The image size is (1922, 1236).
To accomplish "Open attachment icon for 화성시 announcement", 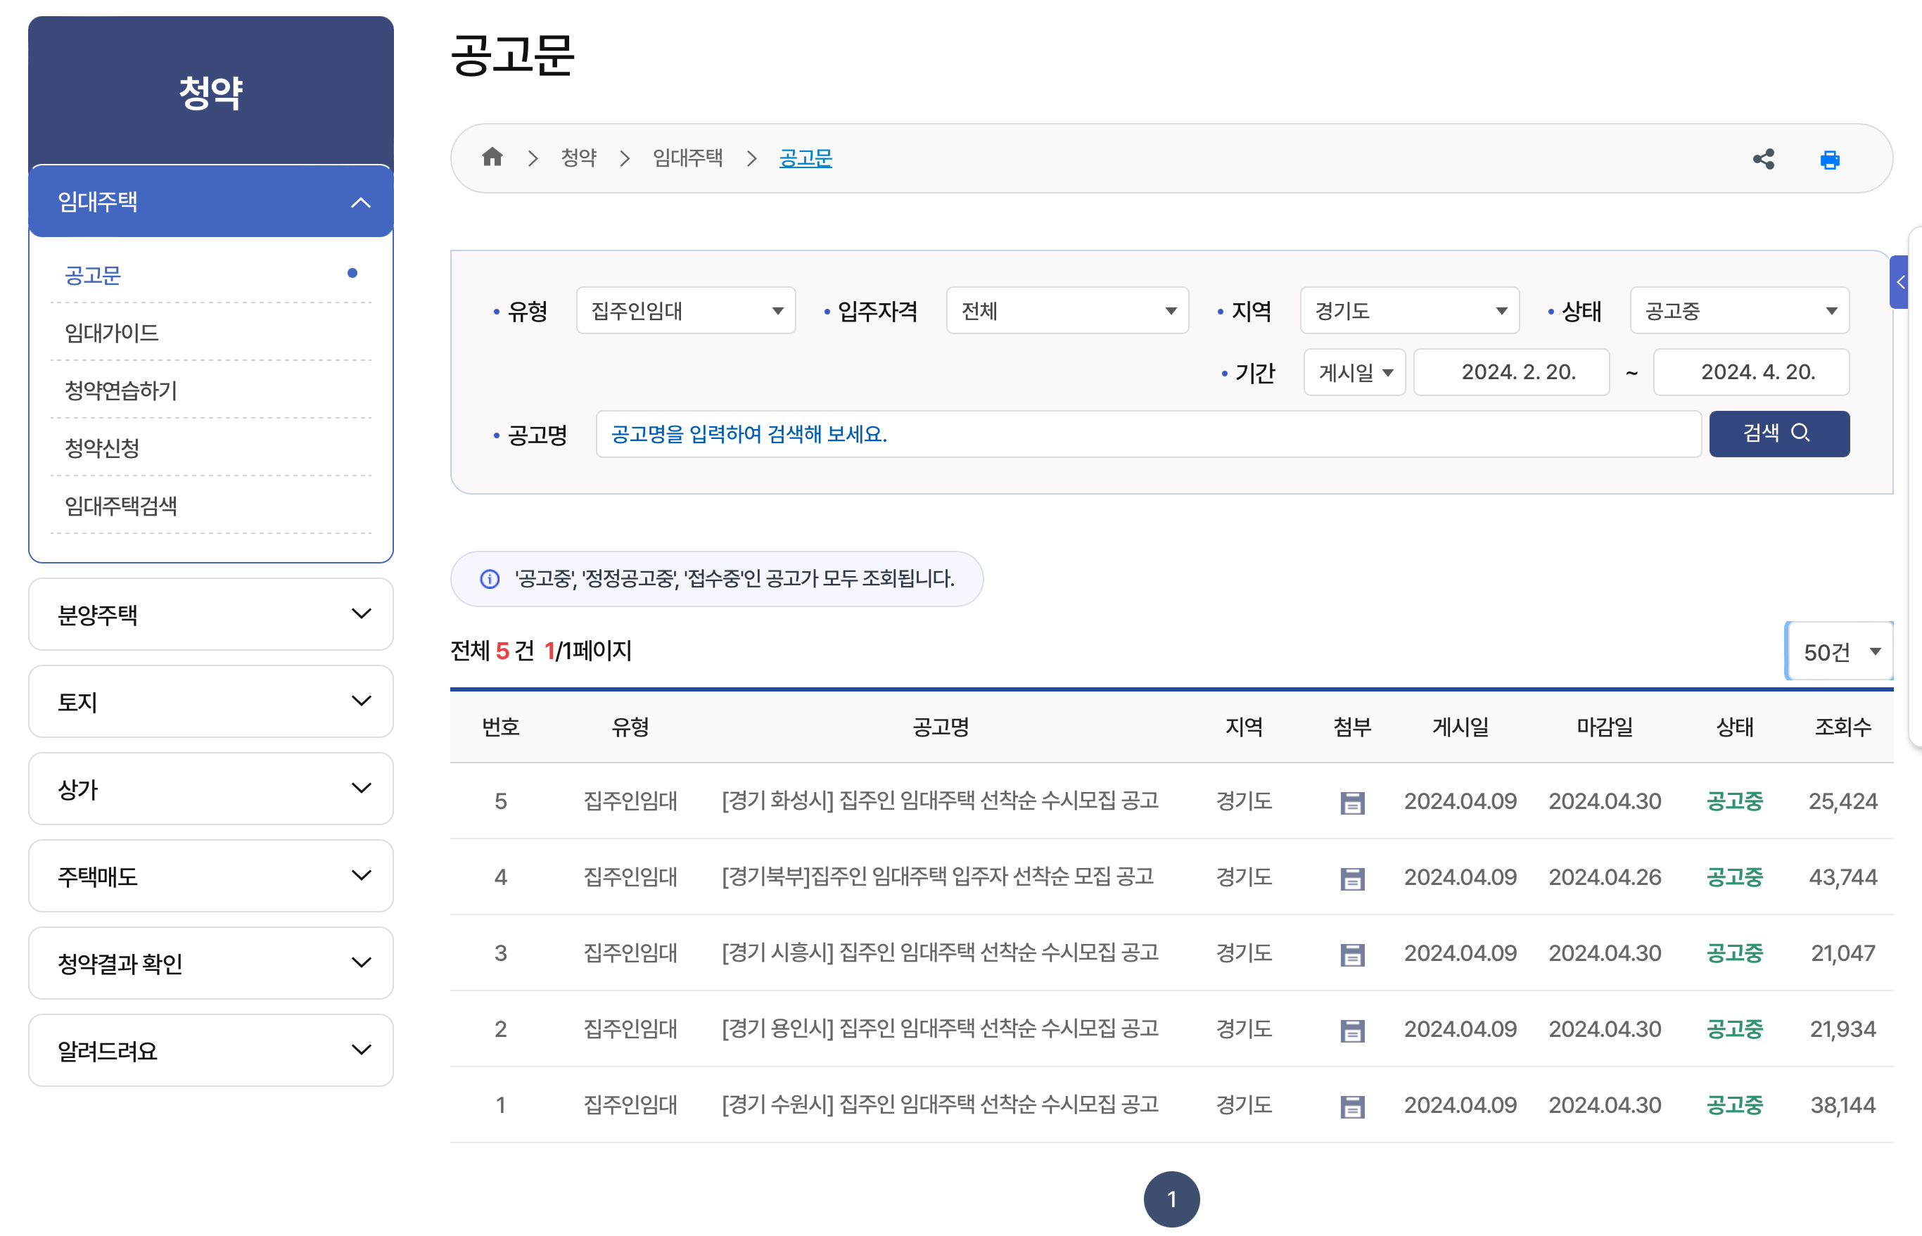I will click(1352, 802).
